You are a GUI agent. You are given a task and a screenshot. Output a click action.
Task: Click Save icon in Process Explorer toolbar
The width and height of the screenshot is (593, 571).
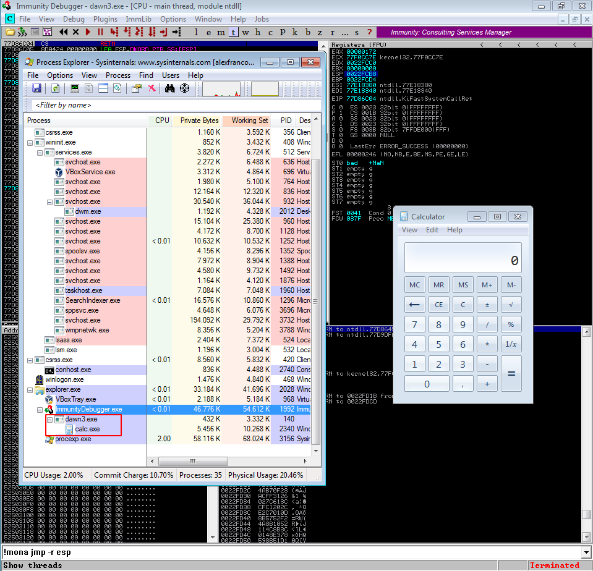tap(36, 88)
